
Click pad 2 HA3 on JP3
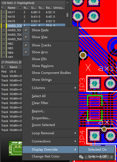(x=110, y=84)
